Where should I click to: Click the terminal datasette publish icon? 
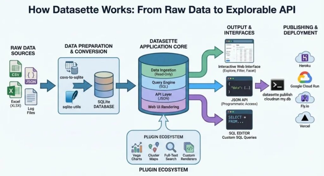277,85
